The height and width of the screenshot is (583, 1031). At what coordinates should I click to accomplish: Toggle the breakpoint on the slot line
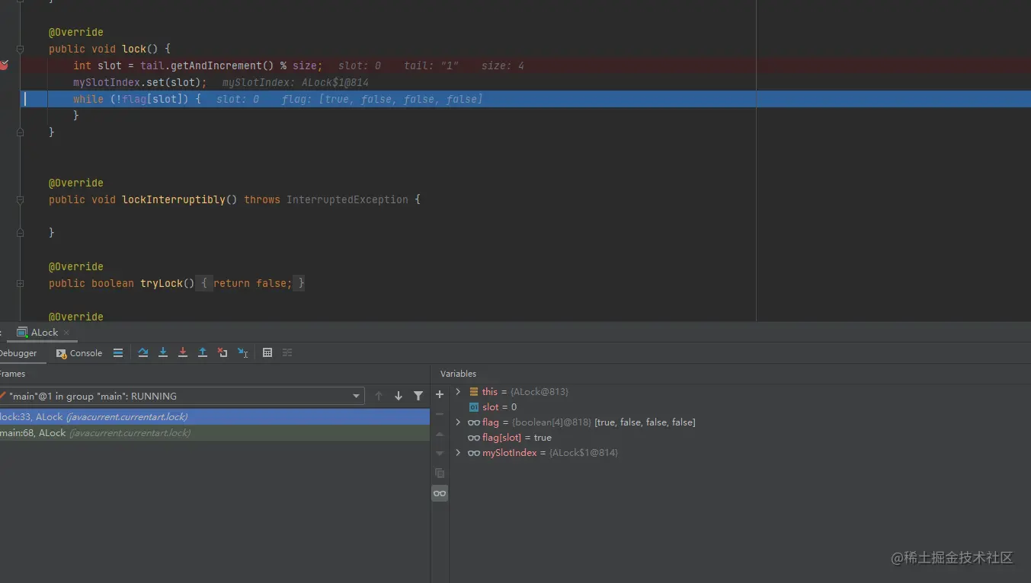click(4, 65)
